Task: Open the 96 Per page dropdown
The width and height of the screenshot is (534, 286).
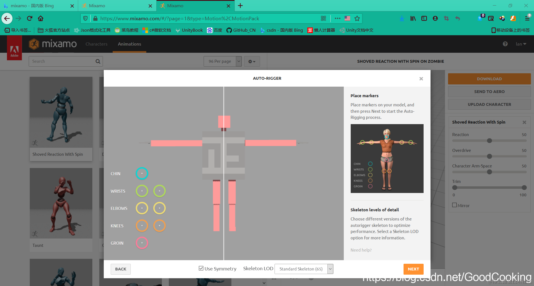Action: [x=222, y=61]
